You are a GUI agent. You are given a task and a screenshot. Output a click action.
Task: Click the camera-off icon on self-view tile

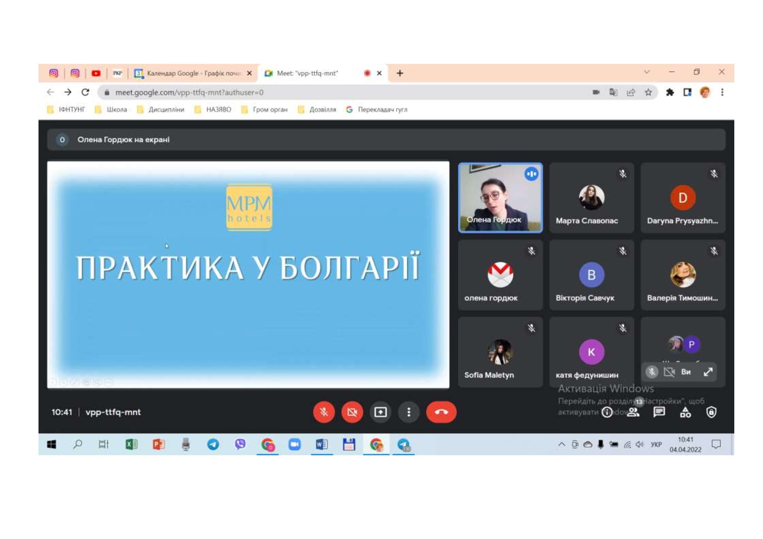pos(669,372)
